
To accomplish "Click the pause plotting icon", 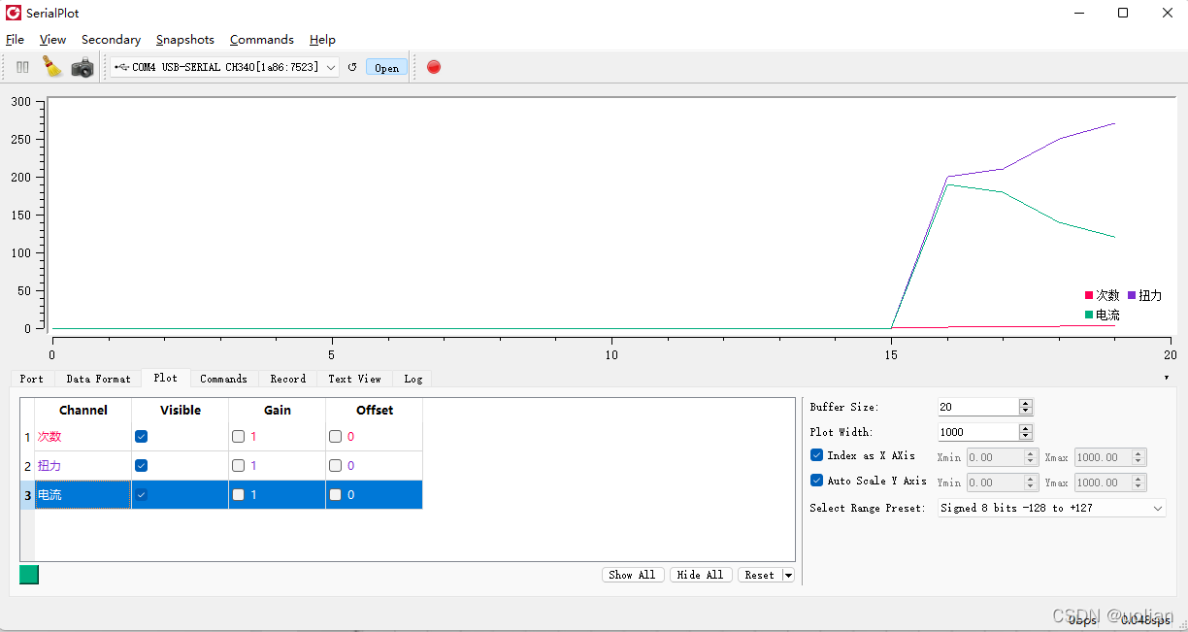I will [x=22, y=67].
